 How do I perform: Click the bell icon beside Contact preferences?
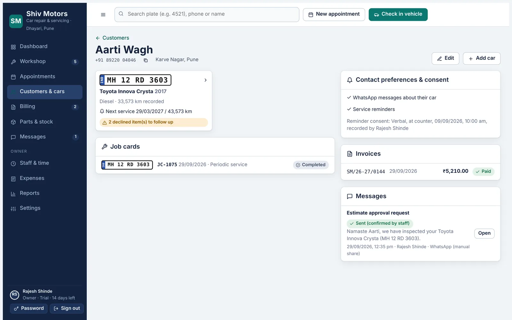350,80
